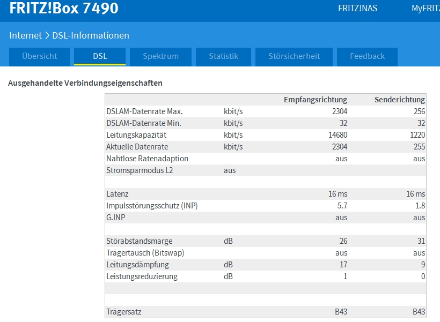440x322 pixels.
Task: Click the Leitungskapazität value 14680
Action: coord(338,135)
